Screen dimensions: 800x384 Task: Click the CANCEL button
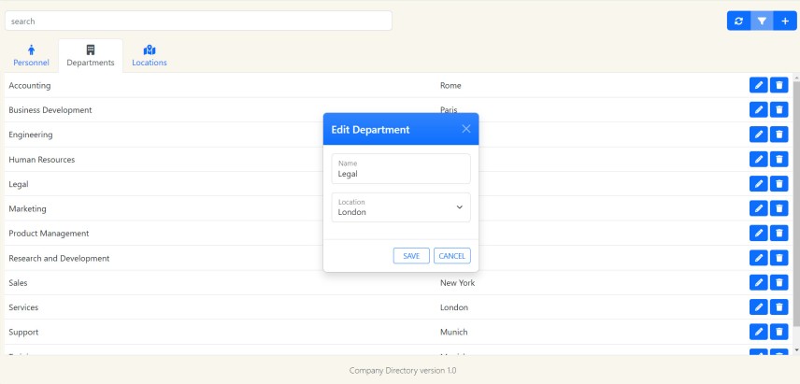[452, 256]
